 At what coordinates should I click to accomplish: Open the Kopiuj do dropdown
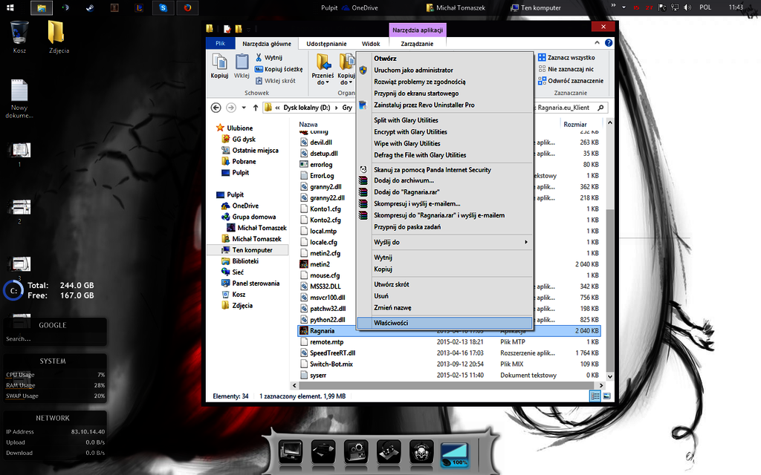[346, 69]
